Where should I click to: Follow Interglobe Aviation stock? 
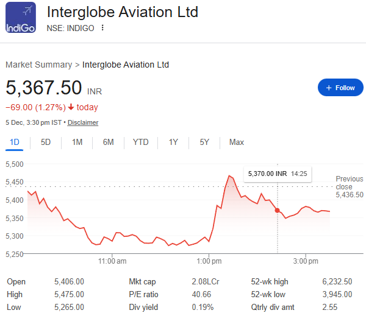(x=340, y=88)
